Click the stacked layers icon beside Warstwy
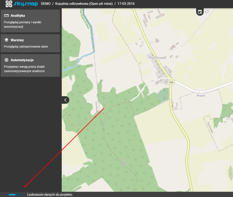The image size is (233, 197). (x=6, y=40)
